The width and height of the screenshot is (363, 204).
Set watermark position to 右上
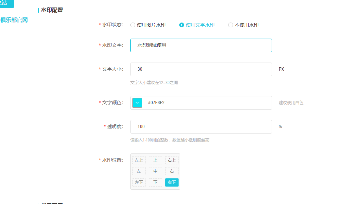[172, 160]
